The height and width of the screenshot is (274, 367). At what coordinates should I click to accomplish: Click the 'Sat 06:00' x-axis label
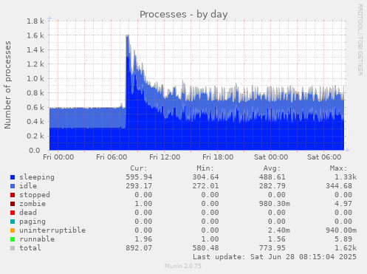(x=324, y=157)
